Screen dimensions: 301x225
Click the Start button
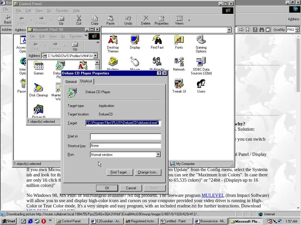(x=9, y=221)
